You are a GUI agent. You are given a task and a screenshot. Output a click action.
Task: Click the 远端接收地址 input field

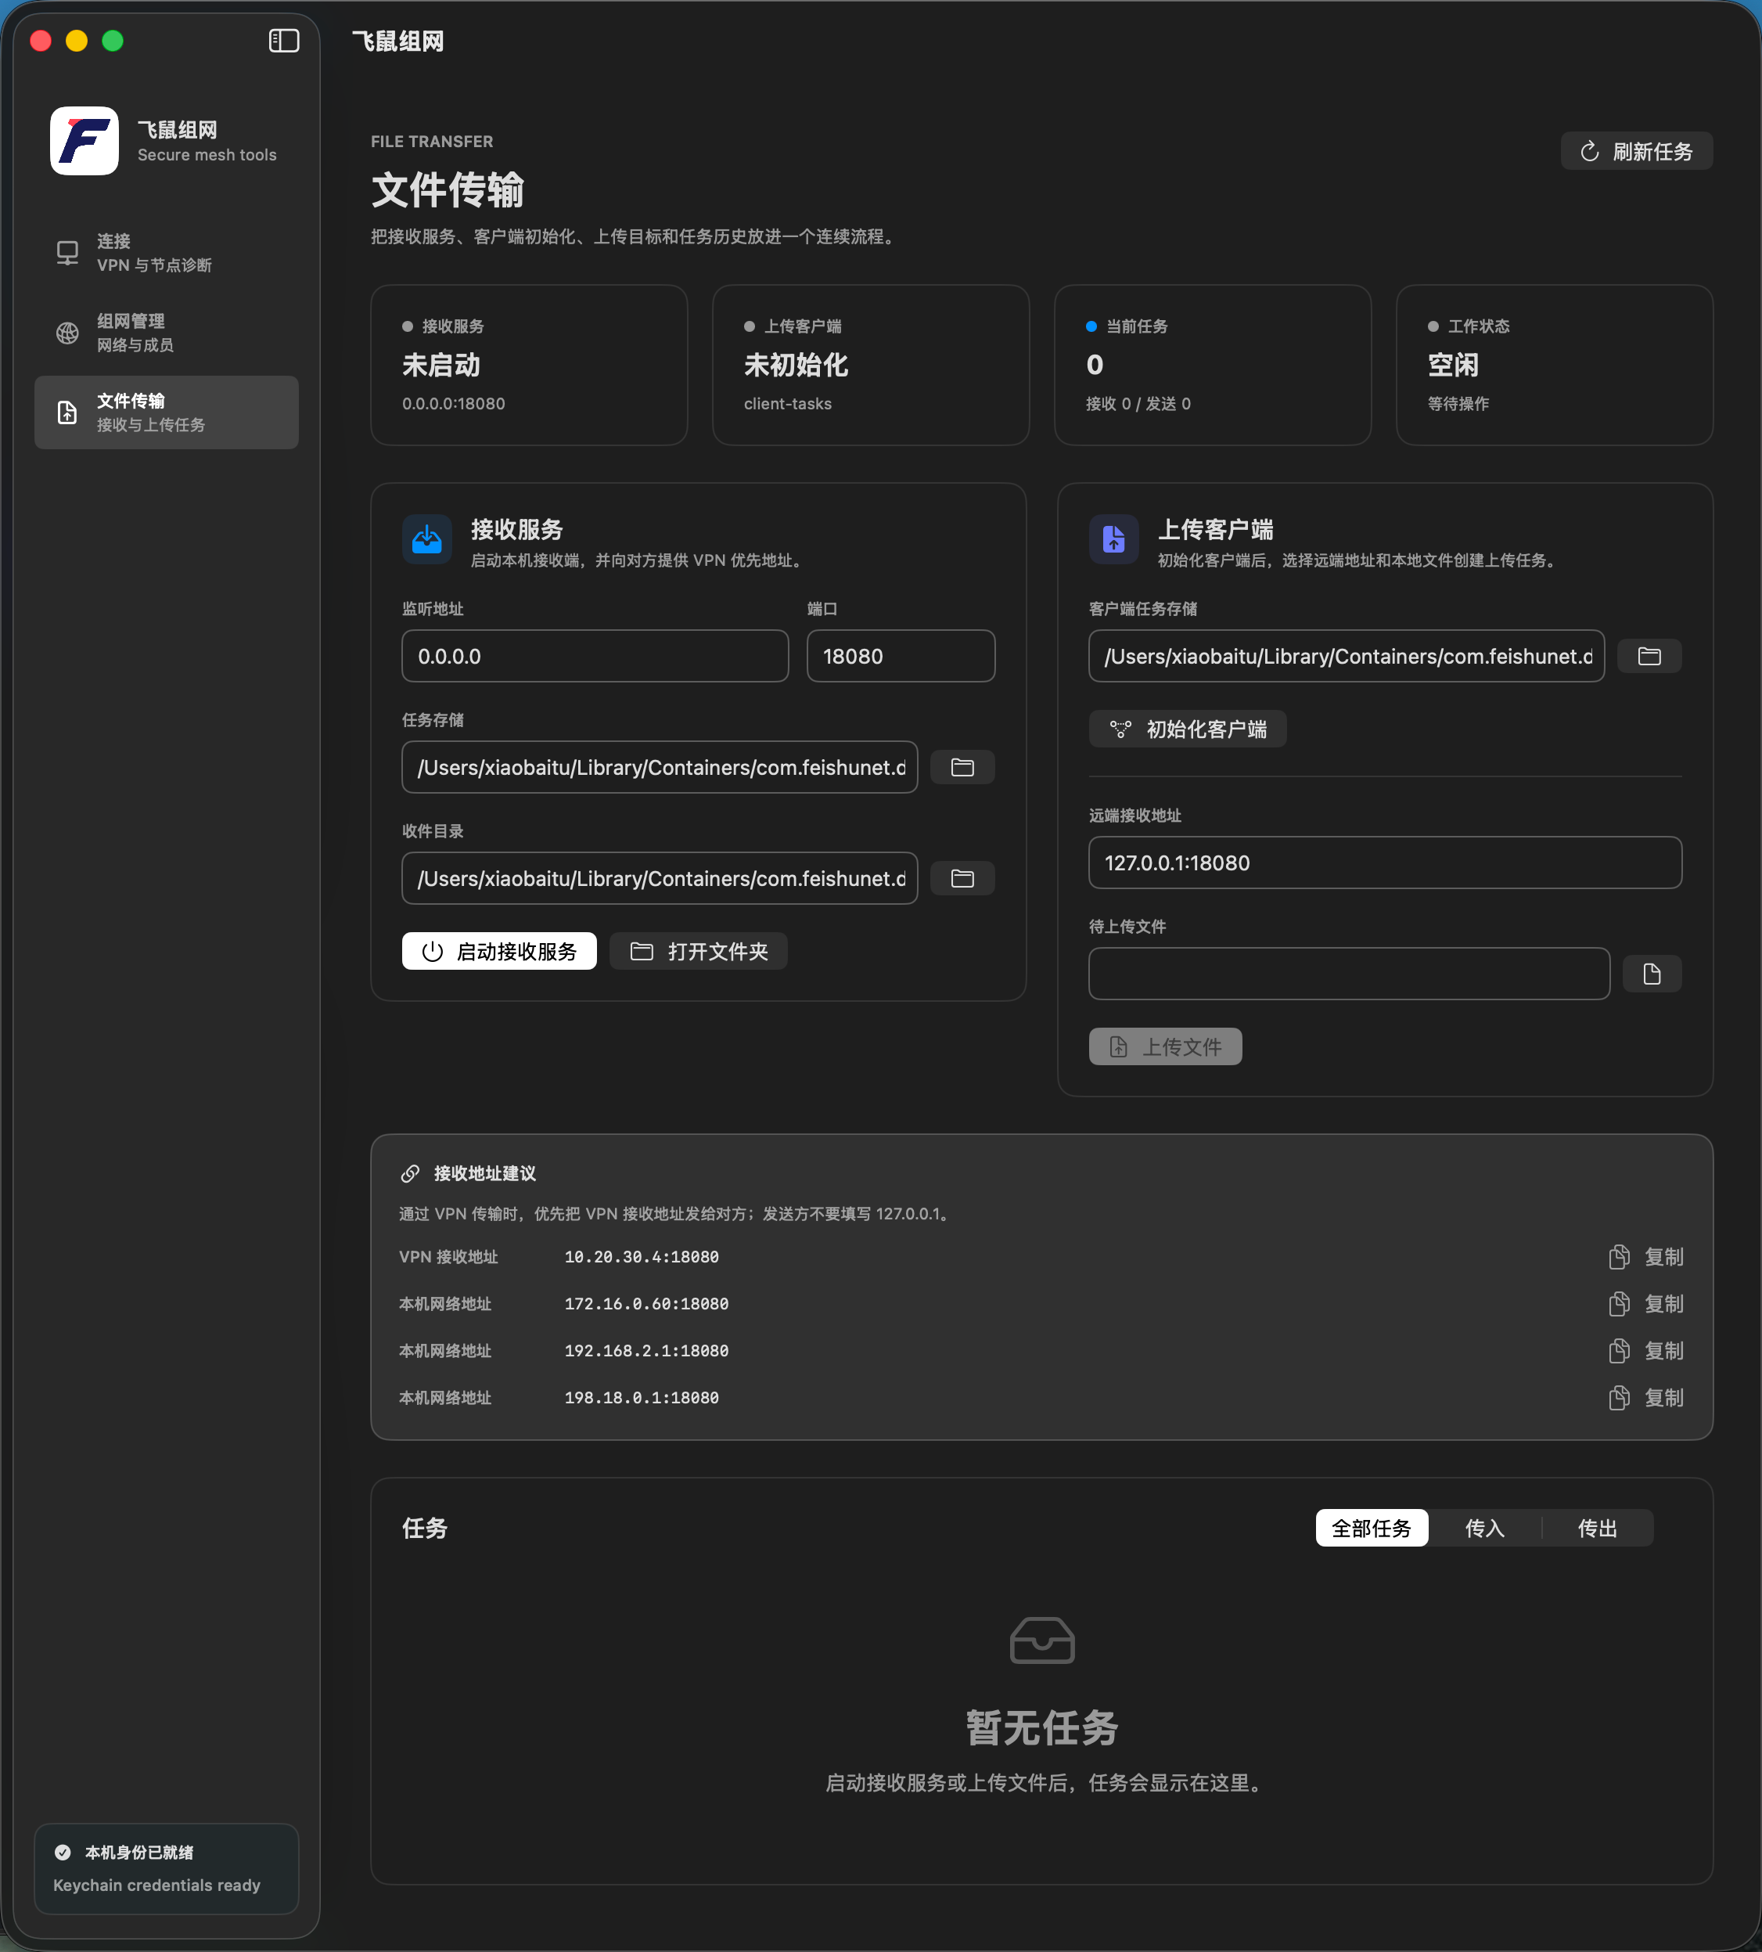1386,863
